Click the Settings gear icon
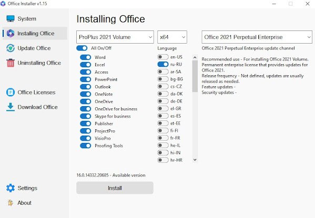The width and height of the screenshot is (315, 218). [11, 188]
